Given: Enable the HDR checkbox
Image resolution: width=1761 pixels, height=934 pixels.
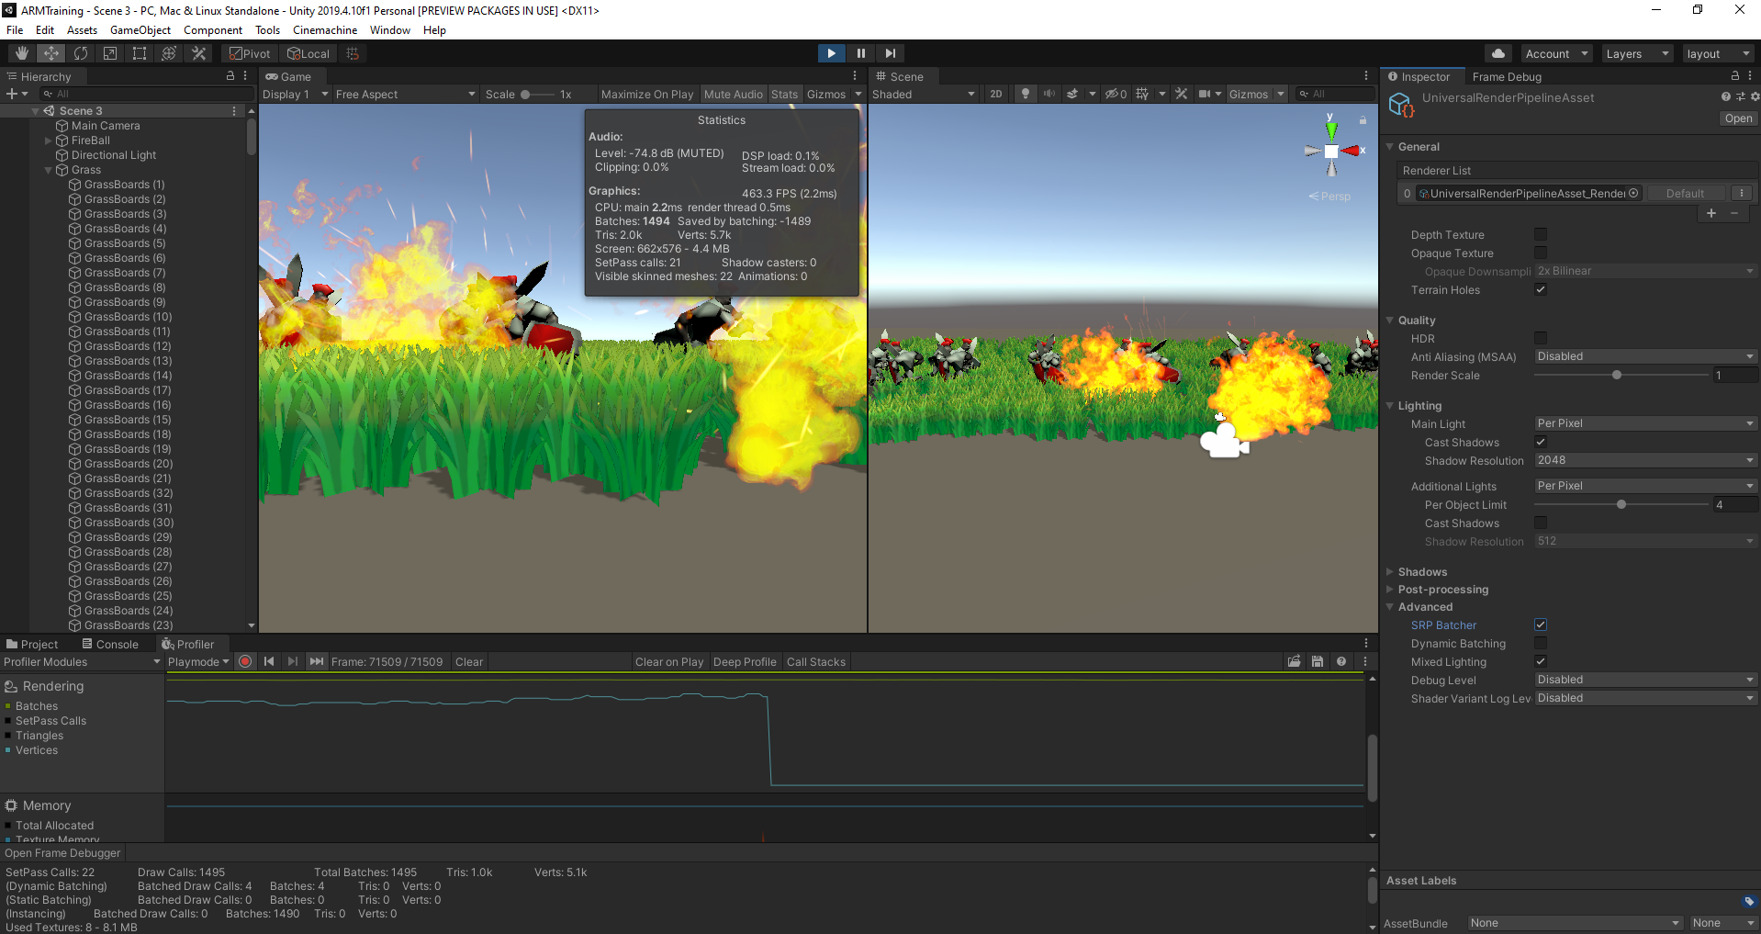Looking at the screenshot, I should point(1541,338).
